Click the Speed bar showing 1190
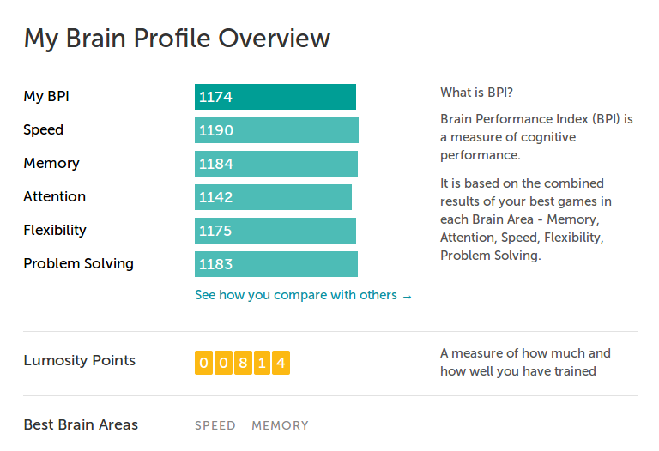The height and width of the screenshot is (451, 659). (x=276, y=130)
